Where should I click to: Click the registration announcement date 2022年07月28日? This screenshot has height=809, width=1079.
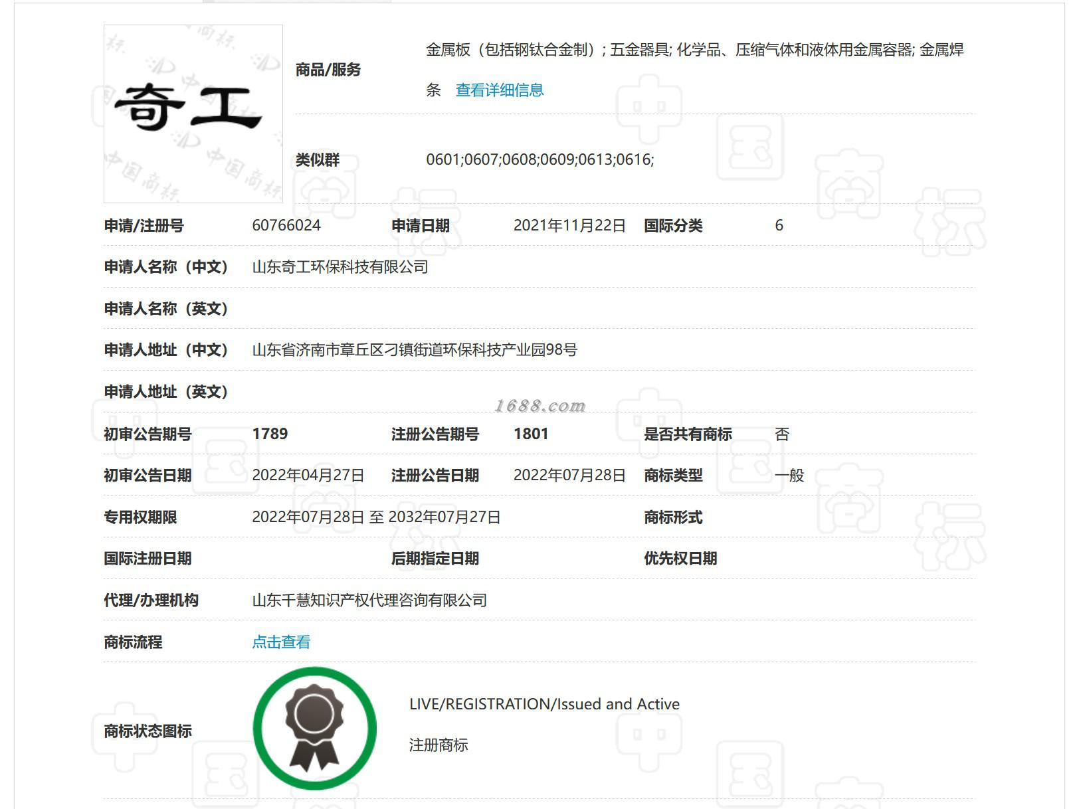(569, 476)
